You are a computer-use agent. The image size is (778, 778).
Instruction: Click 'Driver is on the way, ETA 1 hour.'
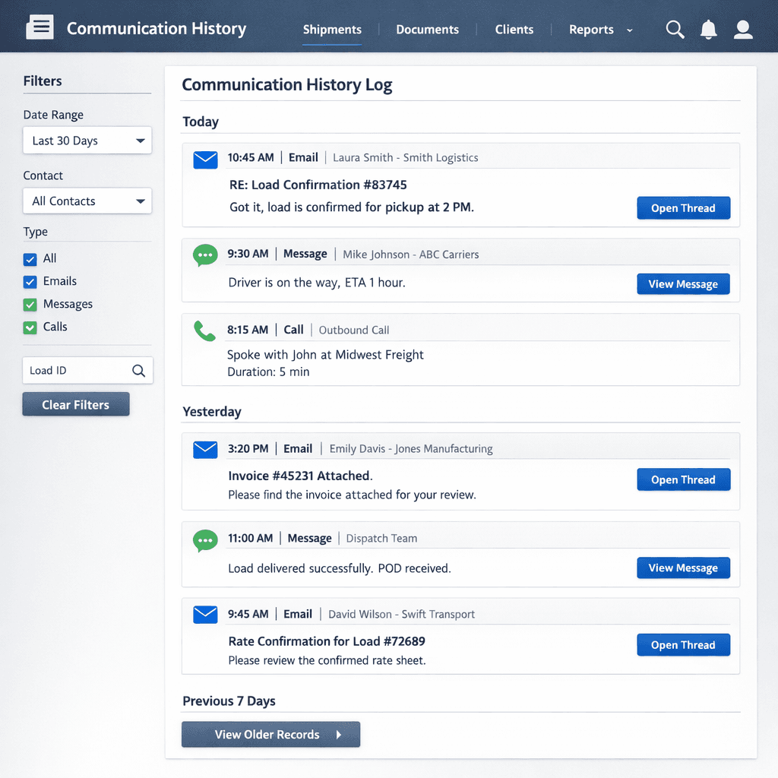point(317,283)
